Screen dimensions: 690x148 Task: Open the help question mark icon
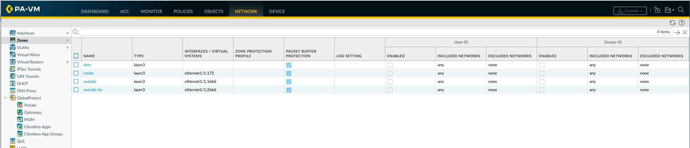click(681, 23)
